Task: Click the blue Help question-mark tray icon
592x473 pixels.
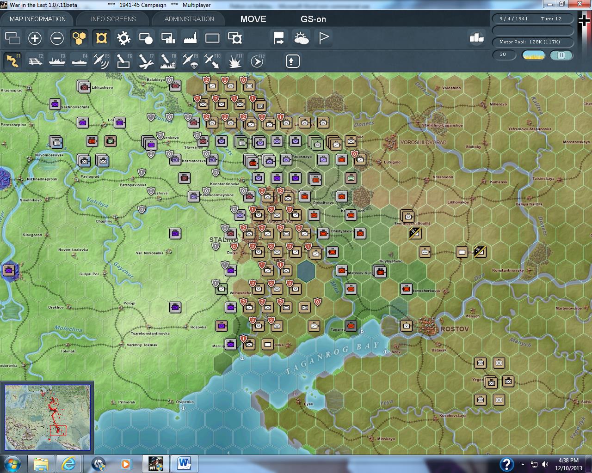Action: click(x=506, y=464)
